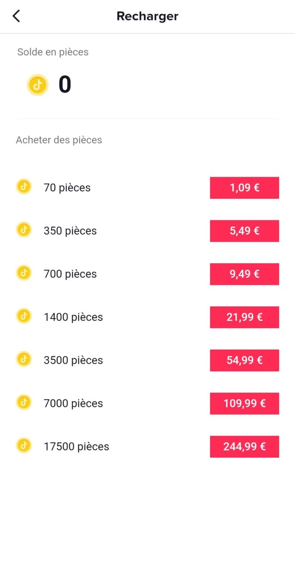Click the coin icon for 7000 pièces
The height and width of the screenshot is (577, 295).
coord(24,402)
